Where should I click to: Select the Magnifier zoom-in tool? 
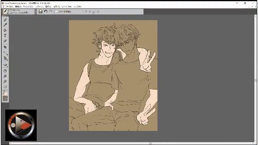click(x=5, y=76)
